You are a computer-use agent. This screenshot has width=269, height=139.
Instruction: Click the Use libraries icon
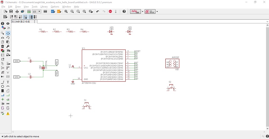(45, 11)
